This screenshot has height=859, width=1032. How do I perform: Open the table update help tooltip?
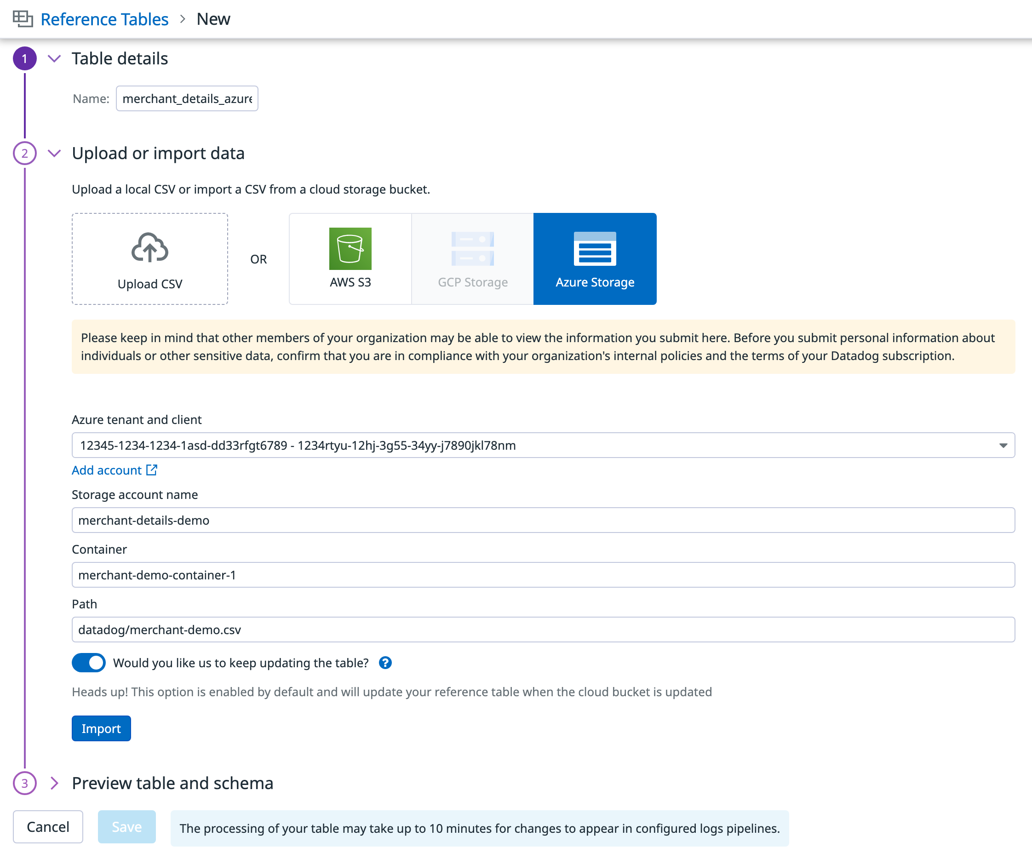[x=386, y=663]
